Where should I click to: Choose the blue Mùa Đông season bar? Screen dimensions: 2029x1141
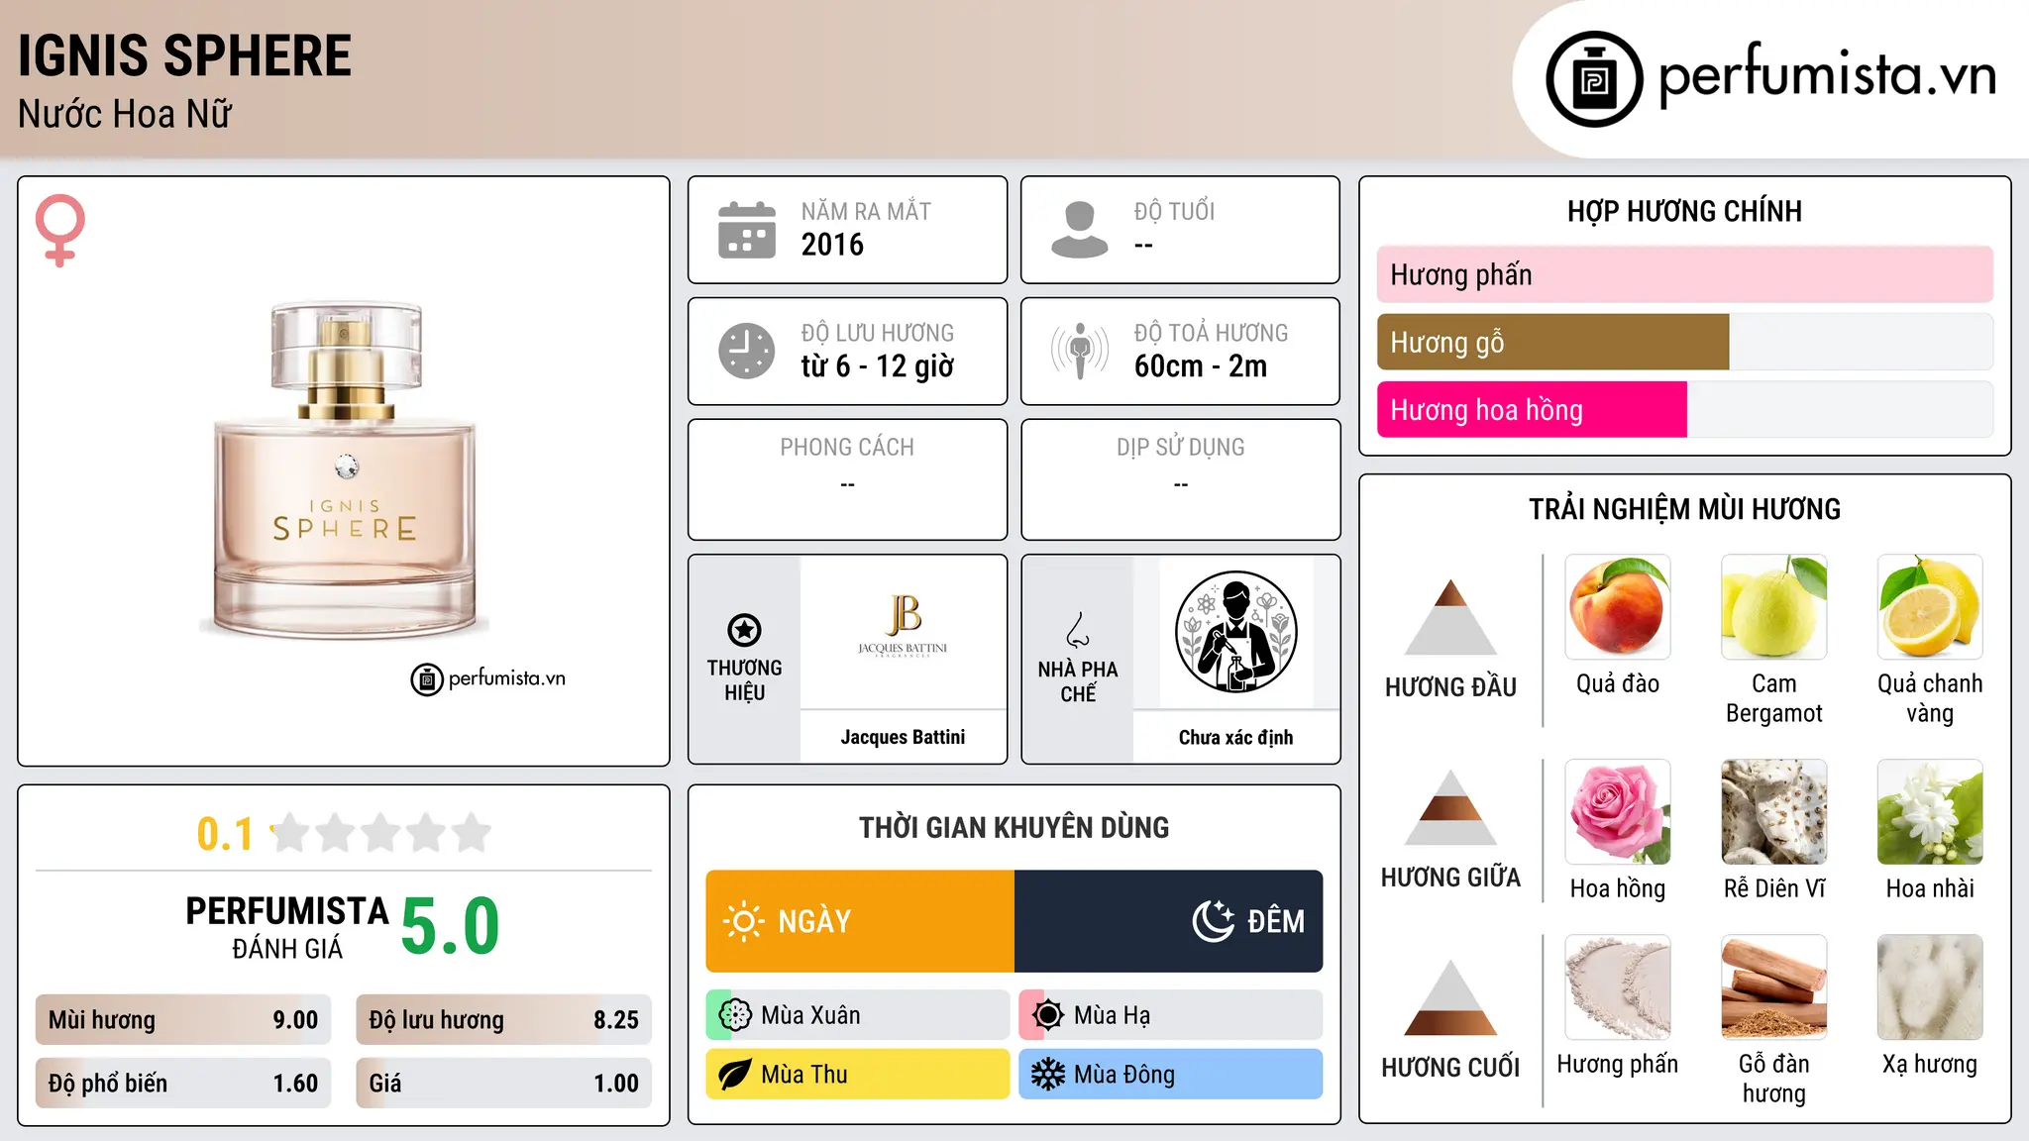point(1171,1075)
